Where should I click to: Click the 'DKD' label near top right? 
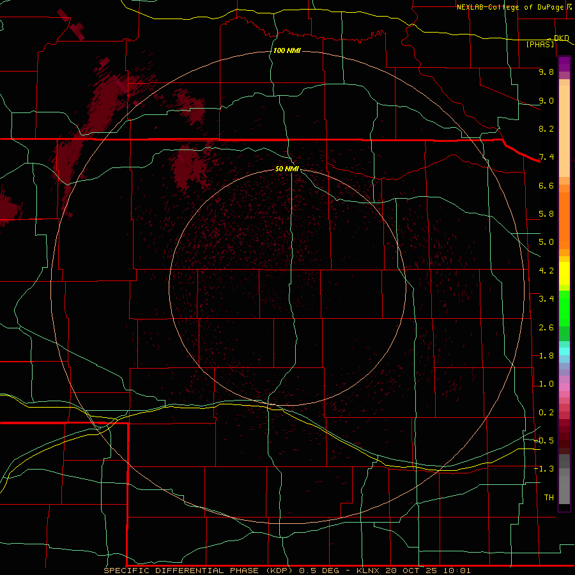[562, 38]
